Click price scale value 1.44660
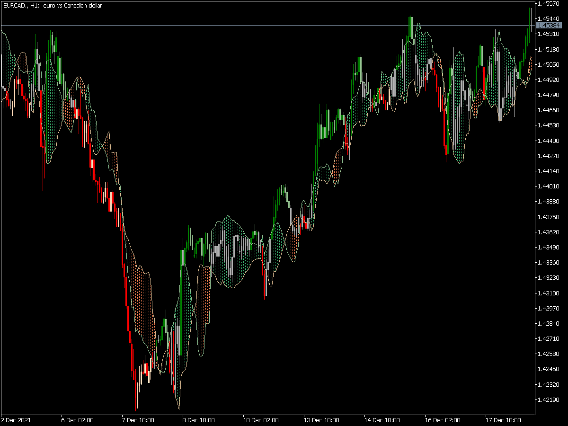This screenshot has height=426, width=568. click(549, 110)
